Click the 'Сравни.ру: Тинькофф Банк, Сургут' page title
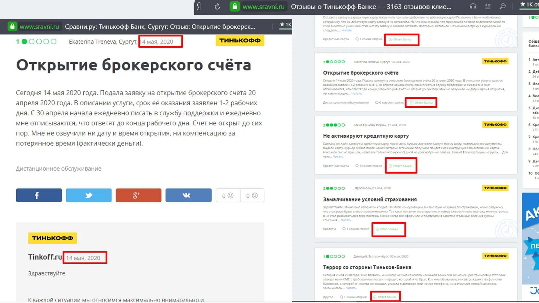This screenshot has width=539, height=303. (x=160, y=27)
